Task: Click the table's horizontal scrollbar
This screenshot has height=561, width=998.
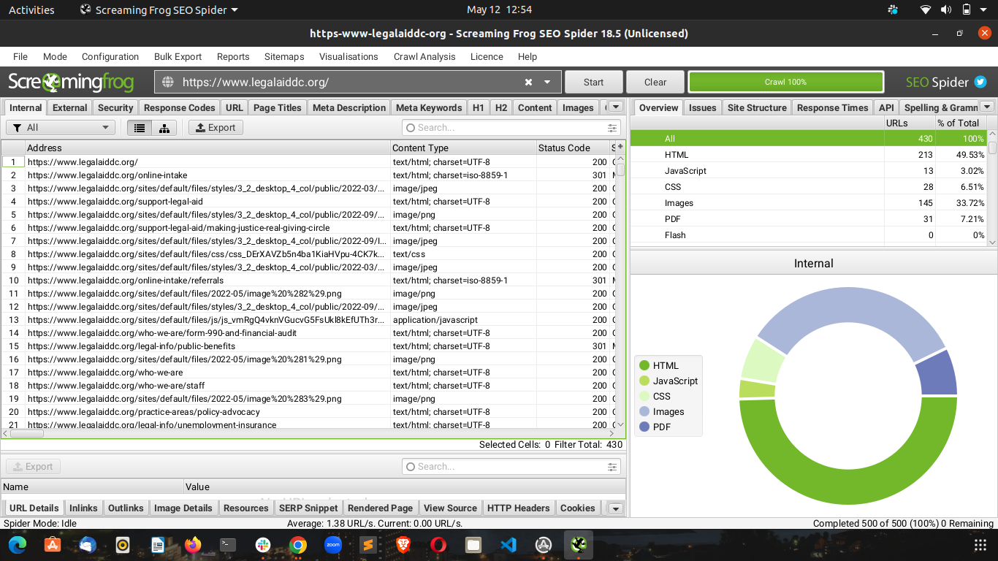Action: [x=27, y=433]
